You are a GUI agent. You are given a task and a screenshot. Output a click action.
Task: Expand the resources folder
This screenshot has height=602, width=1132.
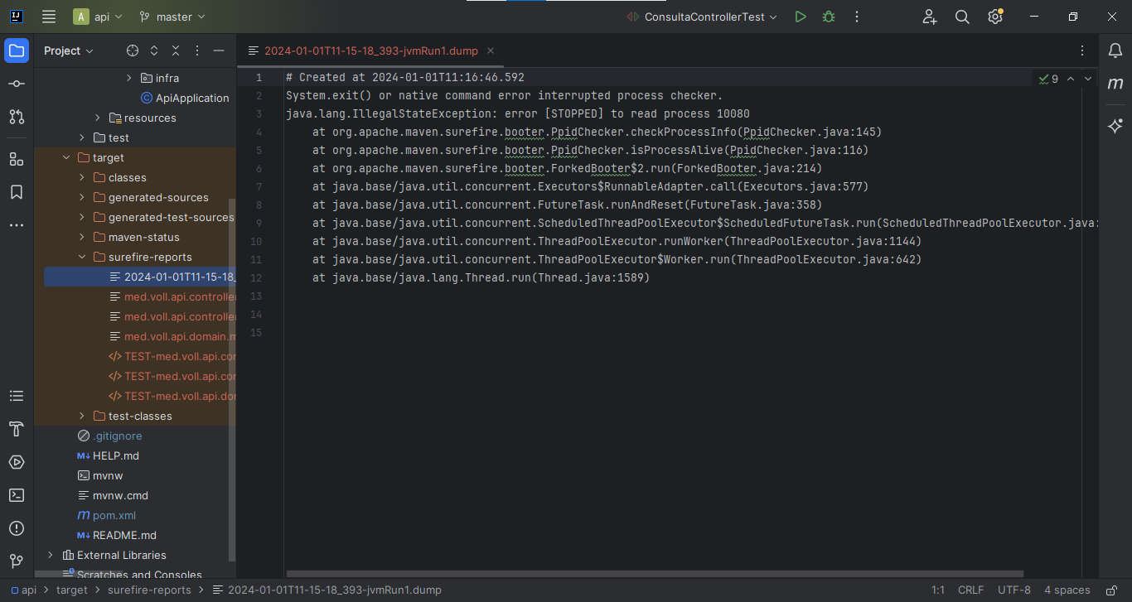pyautogui.click(x=98, y=118)
